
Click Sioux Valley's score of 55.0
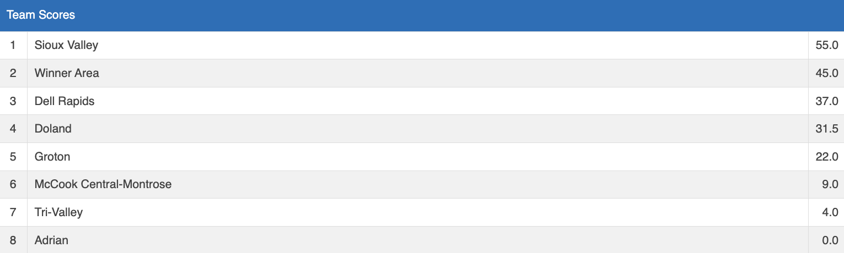(x=826, y=45)
